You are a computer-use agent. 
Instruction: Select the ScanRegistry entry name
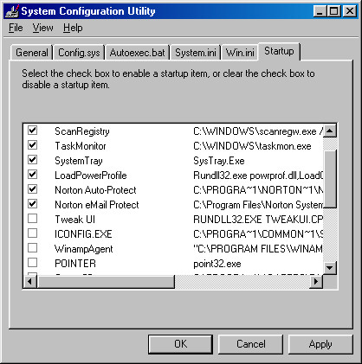point(82,131)
